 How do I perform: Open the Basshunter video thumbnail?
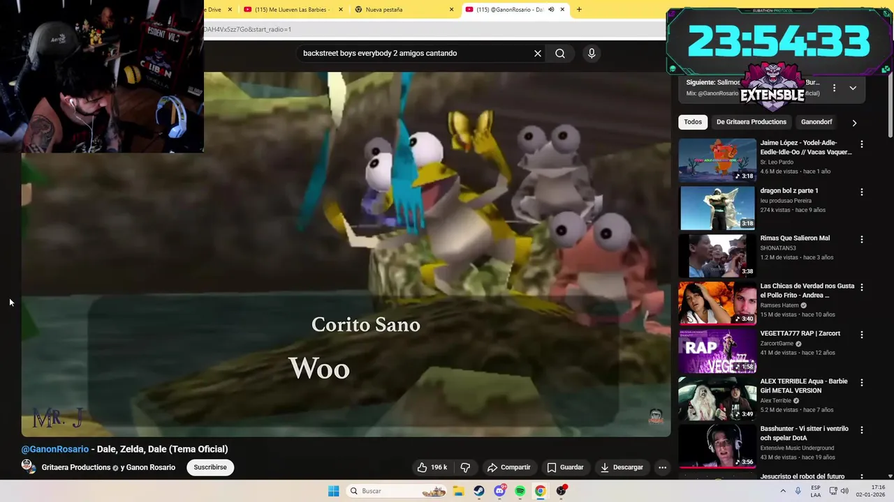coord(717,446)
